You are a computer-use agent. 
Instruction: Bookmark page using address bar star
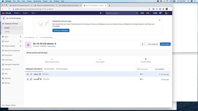click(149, 9)
